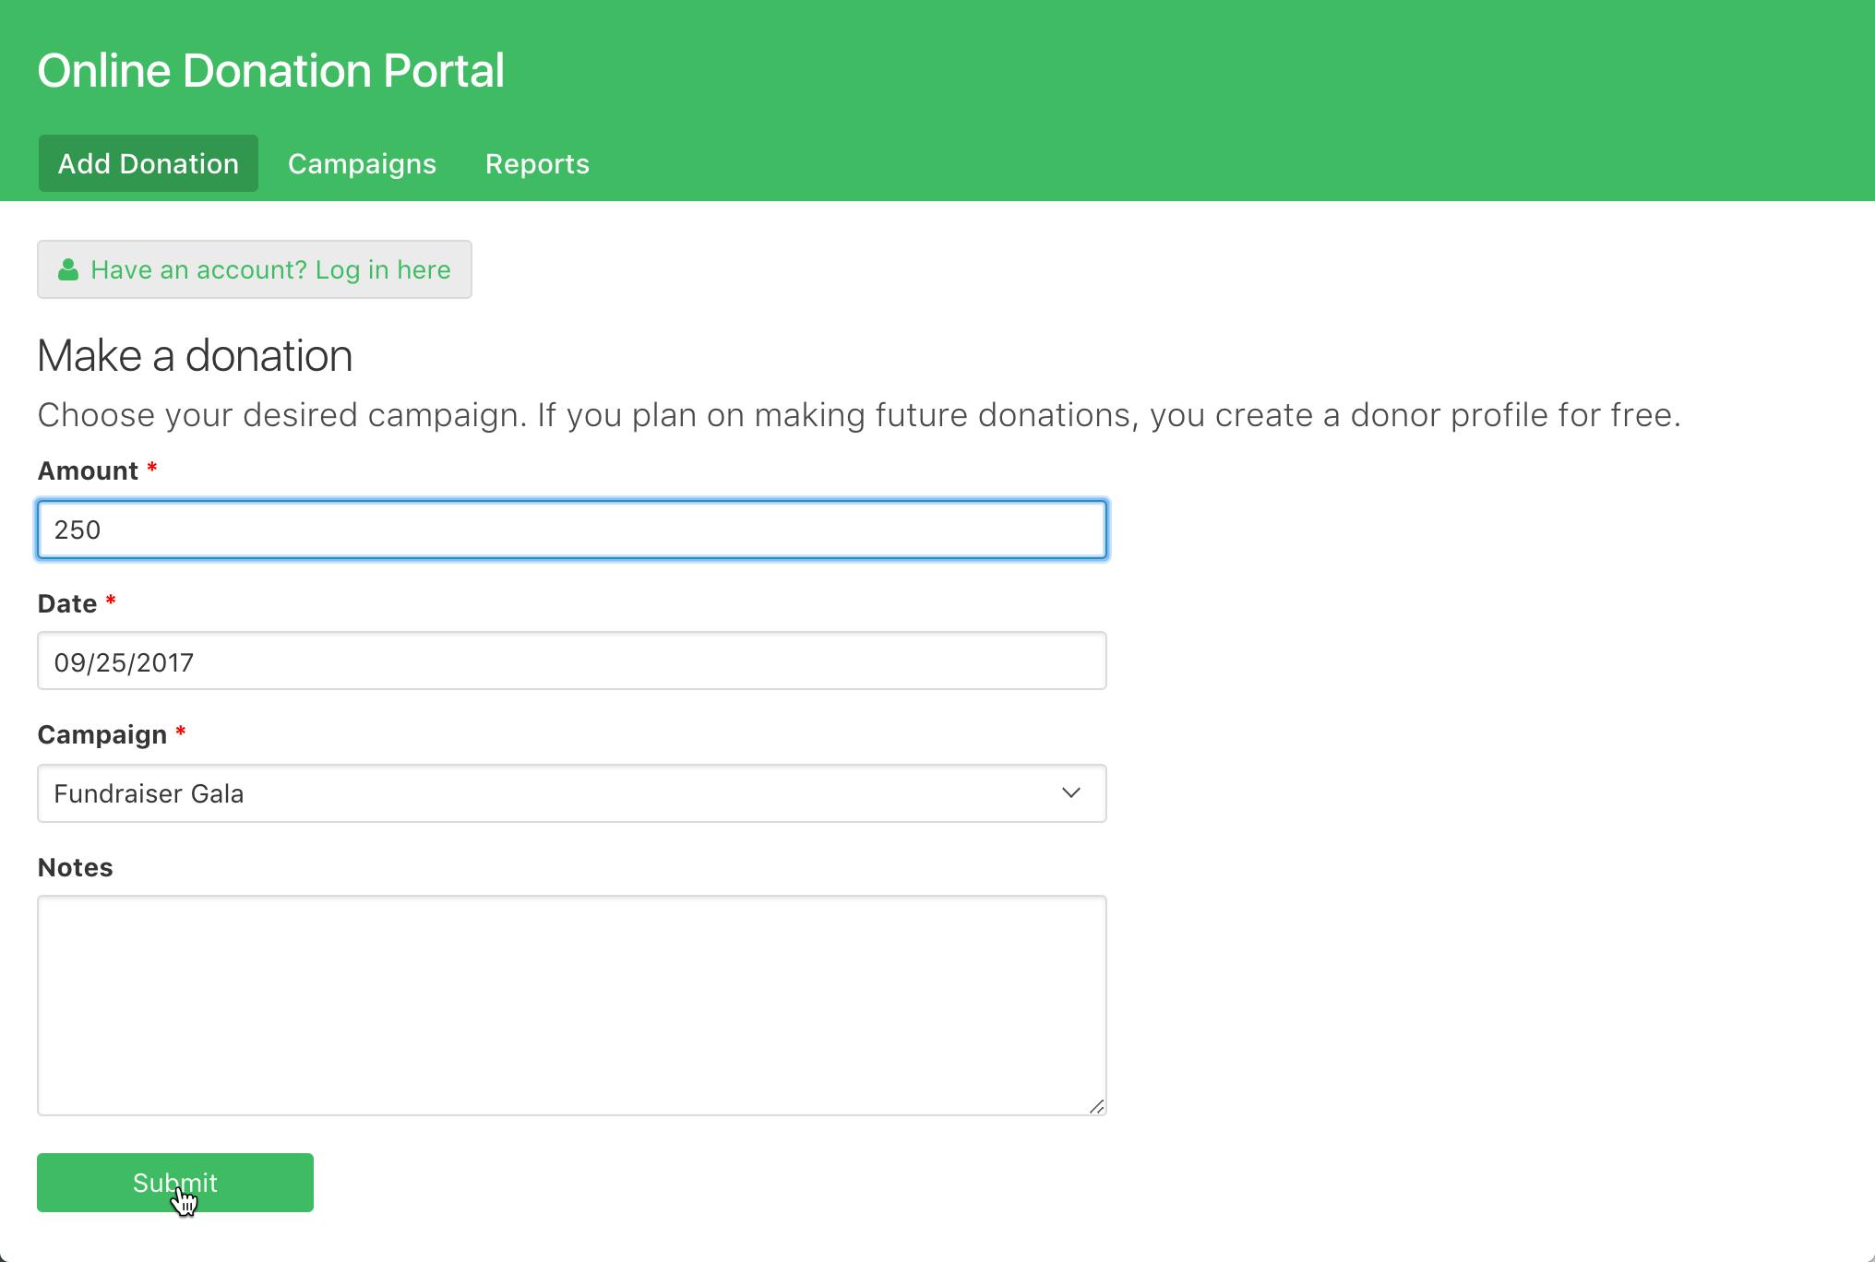Click the Make a donation heading
The width and height of the screenshot is (1875, 1262).
point(194,355)
